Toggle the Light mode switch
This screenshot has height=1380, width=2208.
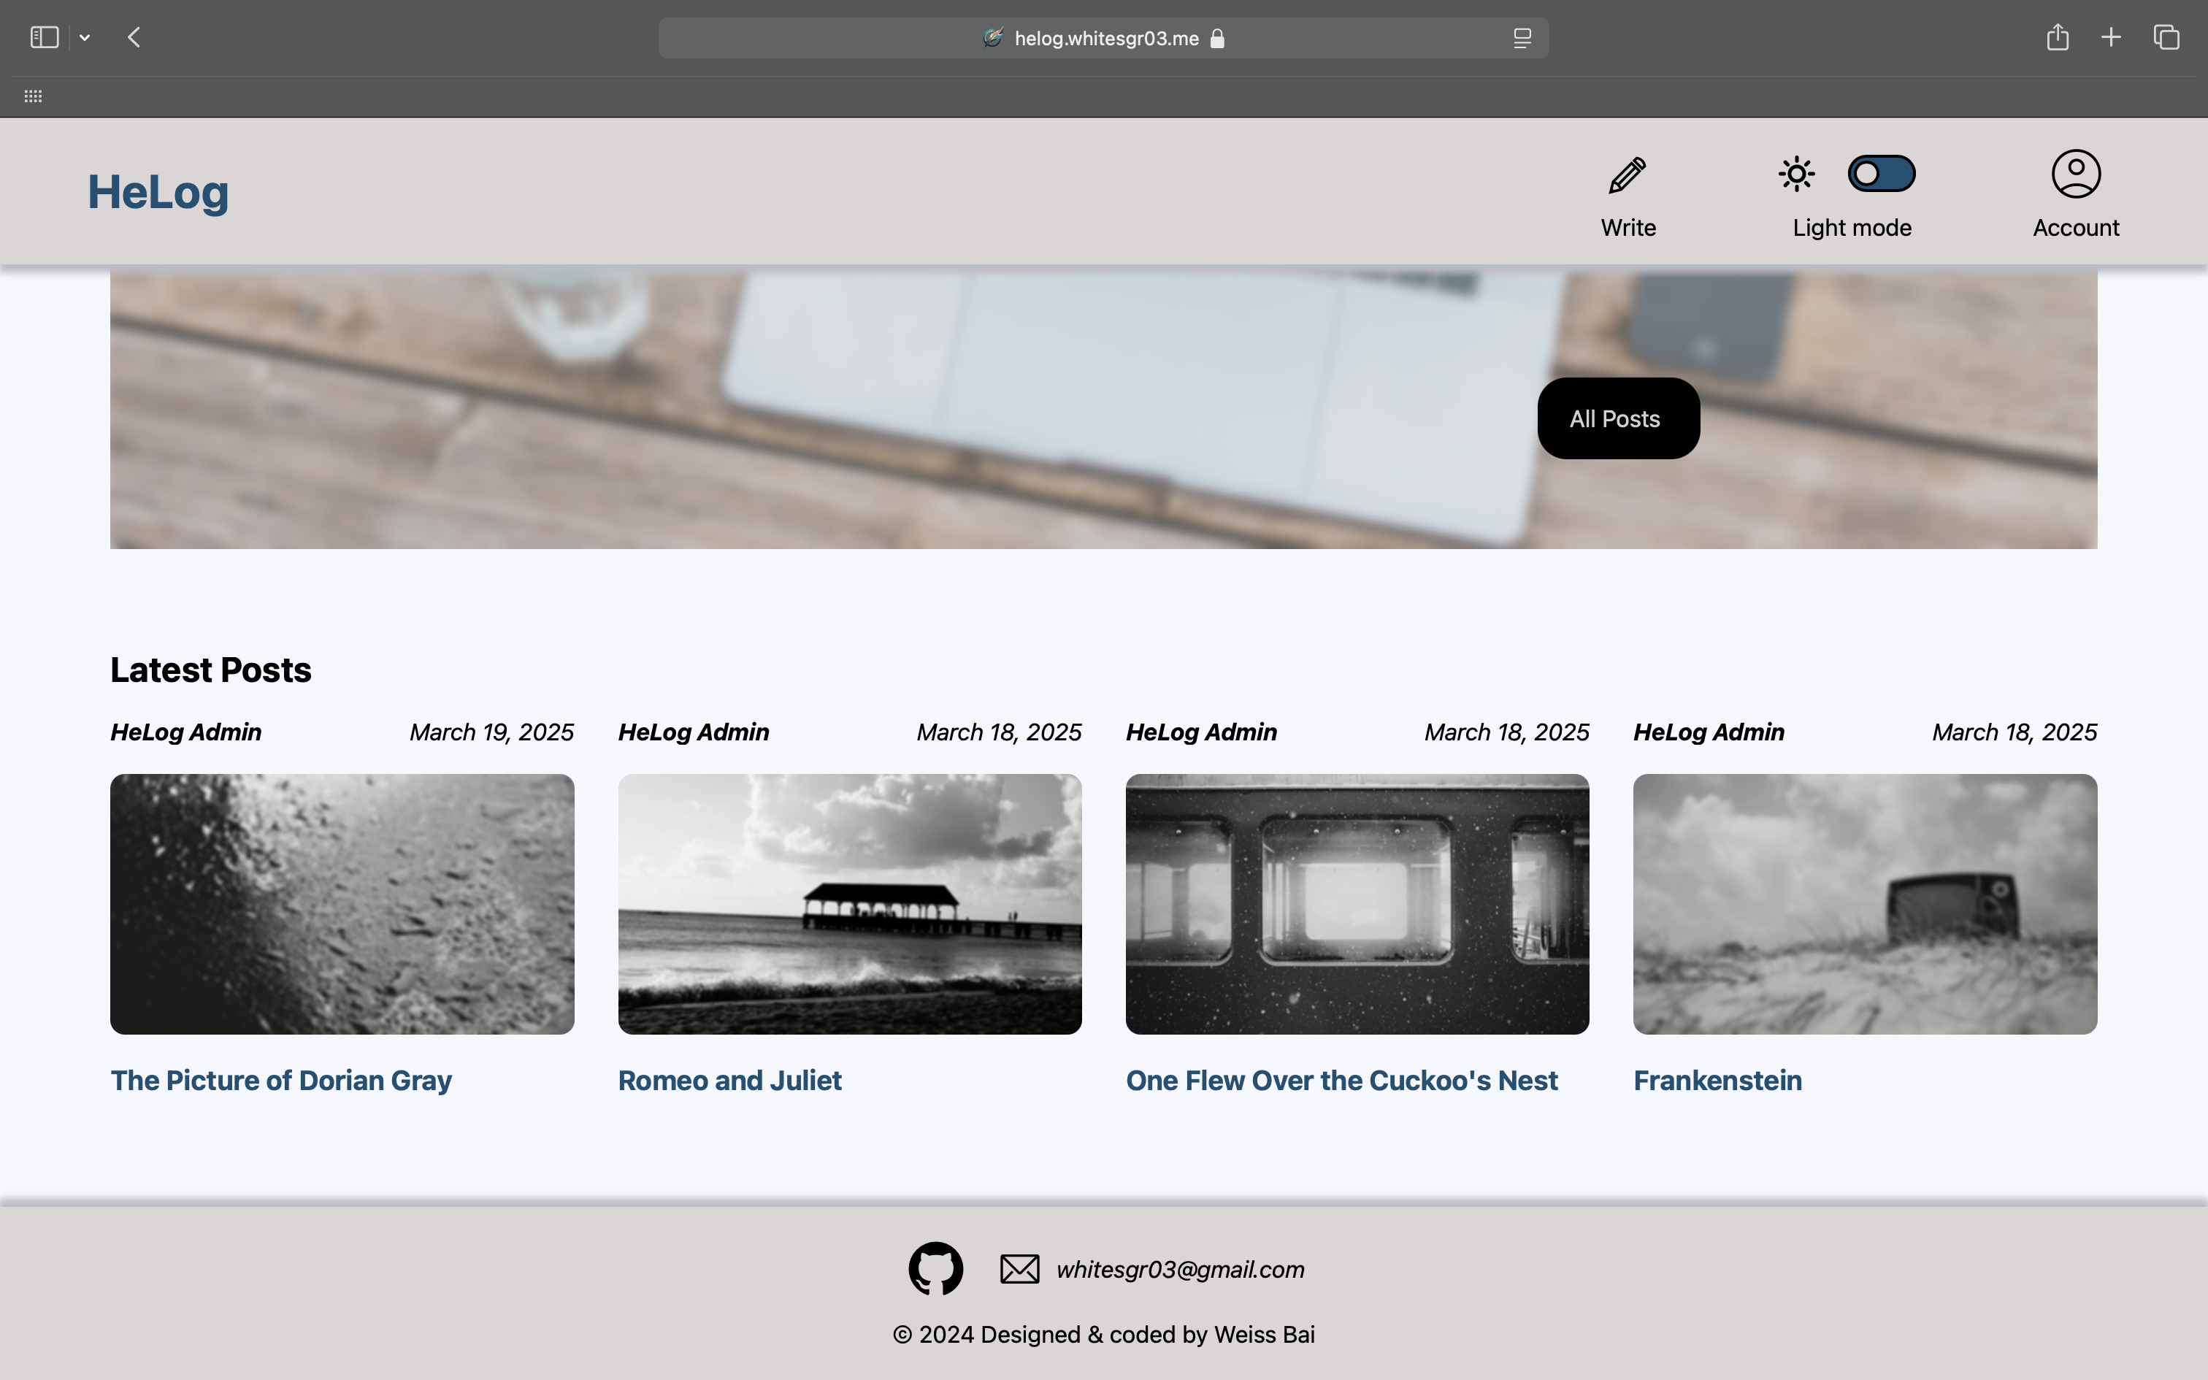tap(1880, 174)
